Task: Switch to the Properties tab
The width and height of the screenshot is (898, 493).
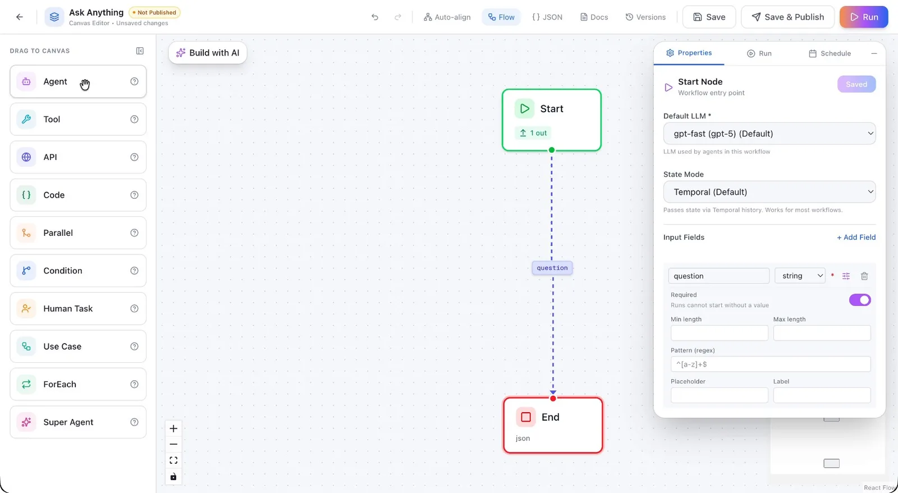Action: click(x=689, y=53)
